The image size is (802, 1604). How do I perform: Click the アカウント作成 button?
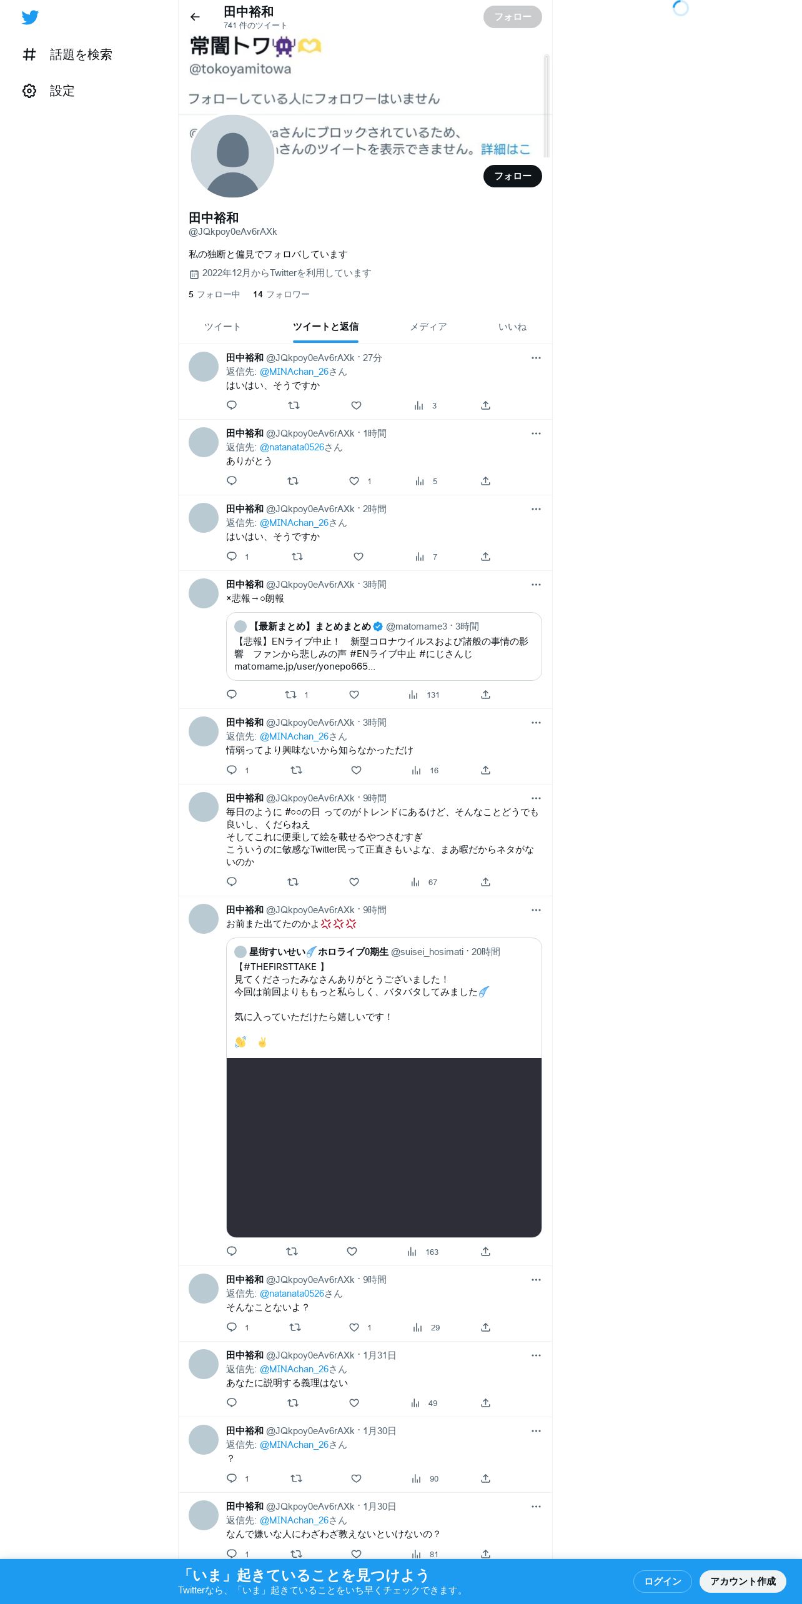(743, 1582)
